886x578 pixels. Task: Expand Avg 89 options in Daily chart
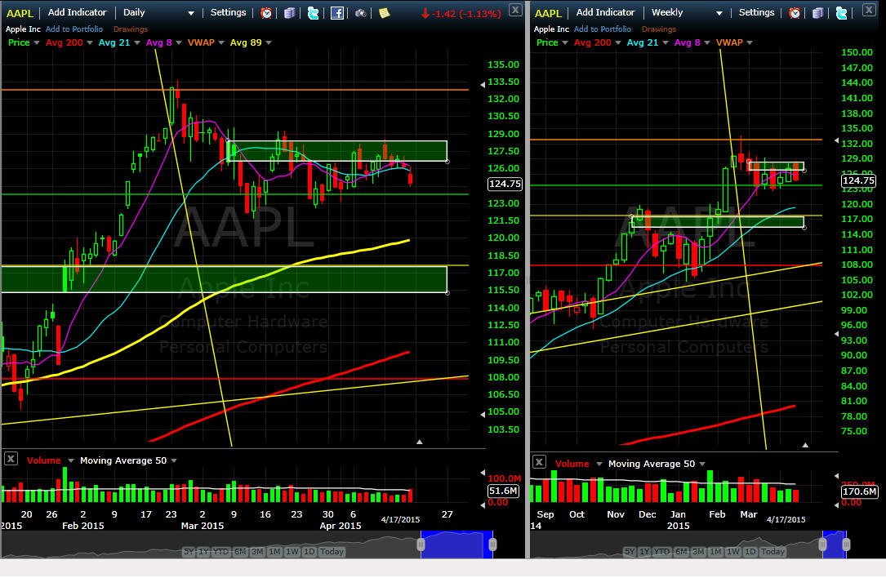(x=269, y=43)
